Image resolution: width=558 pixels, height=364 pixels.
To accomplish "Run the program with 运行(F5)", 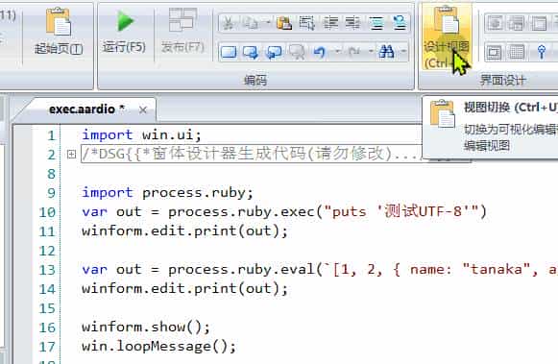I will click(124, 32).
